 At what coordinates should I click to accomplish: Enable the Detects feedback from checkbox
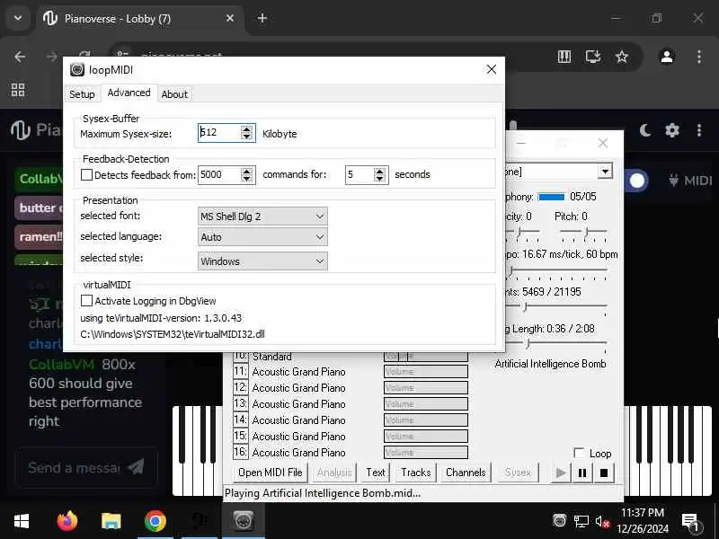coord(86,174)
